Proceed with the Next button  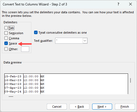click(x=102, y=107)
